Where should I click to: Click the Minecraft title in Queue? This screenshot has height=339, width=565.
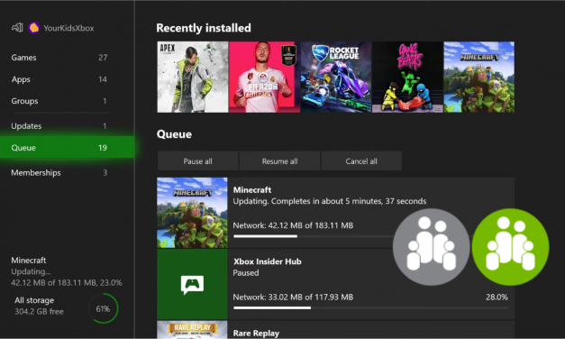click(252, 189)
